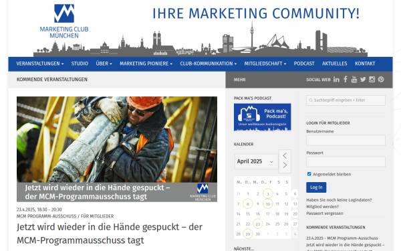Click Mitglied werden? link

point(323,206)
